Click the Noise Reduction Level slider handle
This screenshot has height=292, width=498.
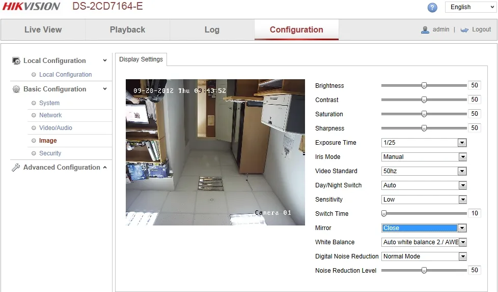click(424, 271)
